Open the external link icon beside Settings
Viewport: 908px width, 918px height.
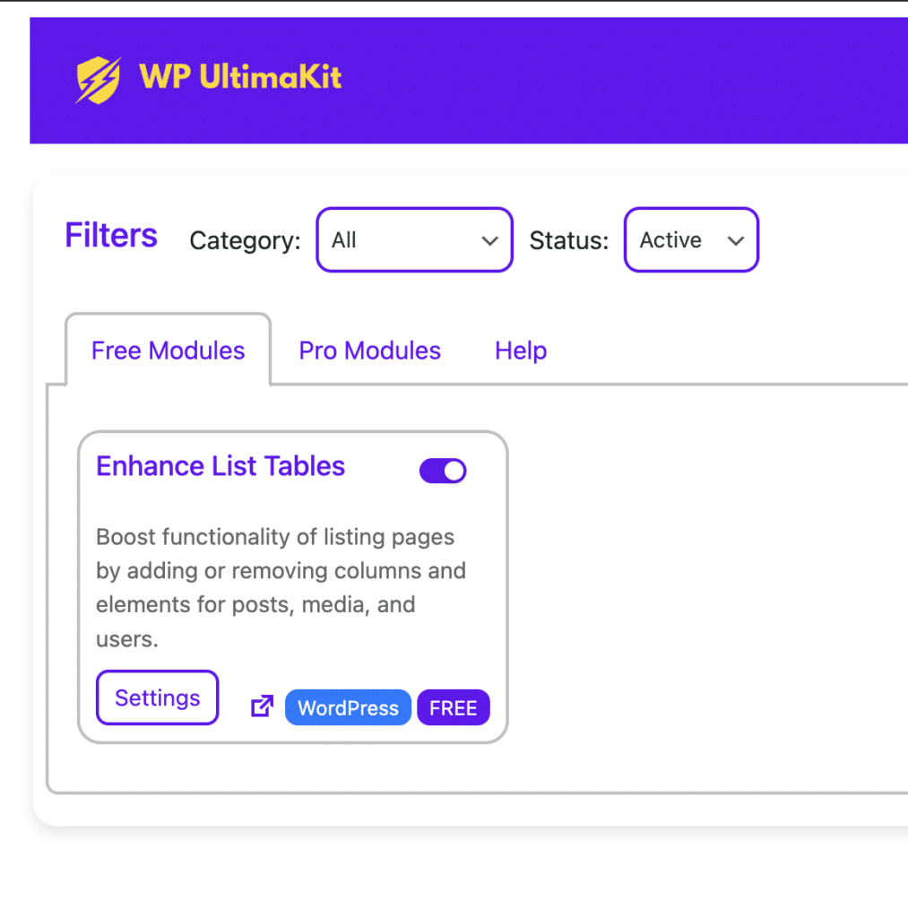(x=263, y=706)
